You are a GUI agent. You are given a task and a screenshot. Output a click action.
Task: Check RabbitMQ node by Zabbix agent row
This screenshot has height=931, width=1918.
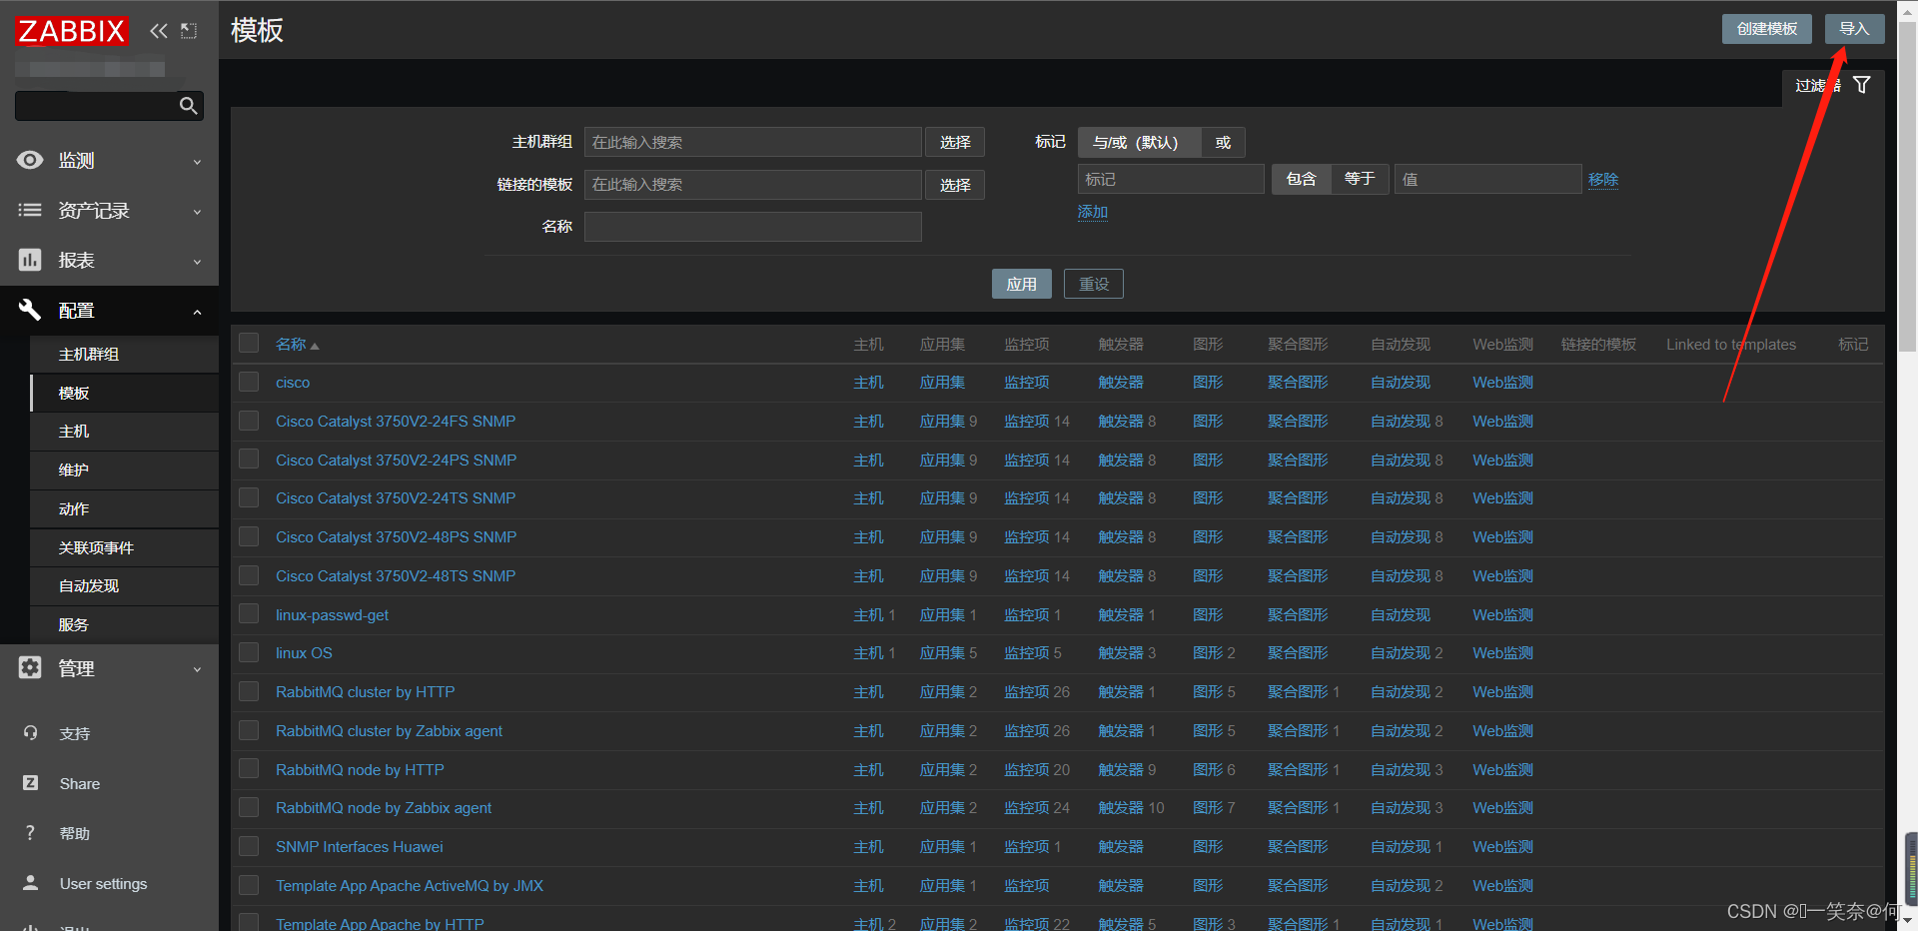[x=249, y=807]
